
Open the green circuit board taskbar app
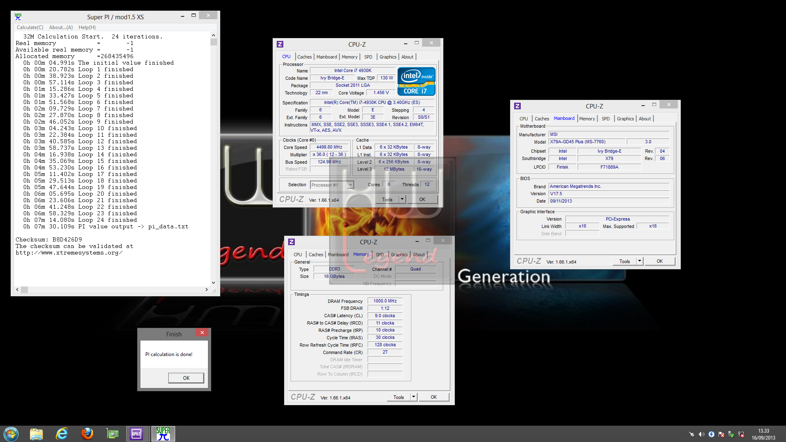point(112,434)
